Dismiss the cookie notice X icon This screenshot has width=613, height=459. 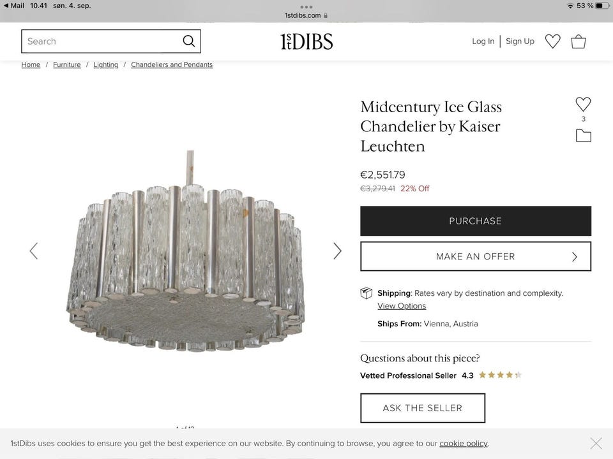point(596,443)
